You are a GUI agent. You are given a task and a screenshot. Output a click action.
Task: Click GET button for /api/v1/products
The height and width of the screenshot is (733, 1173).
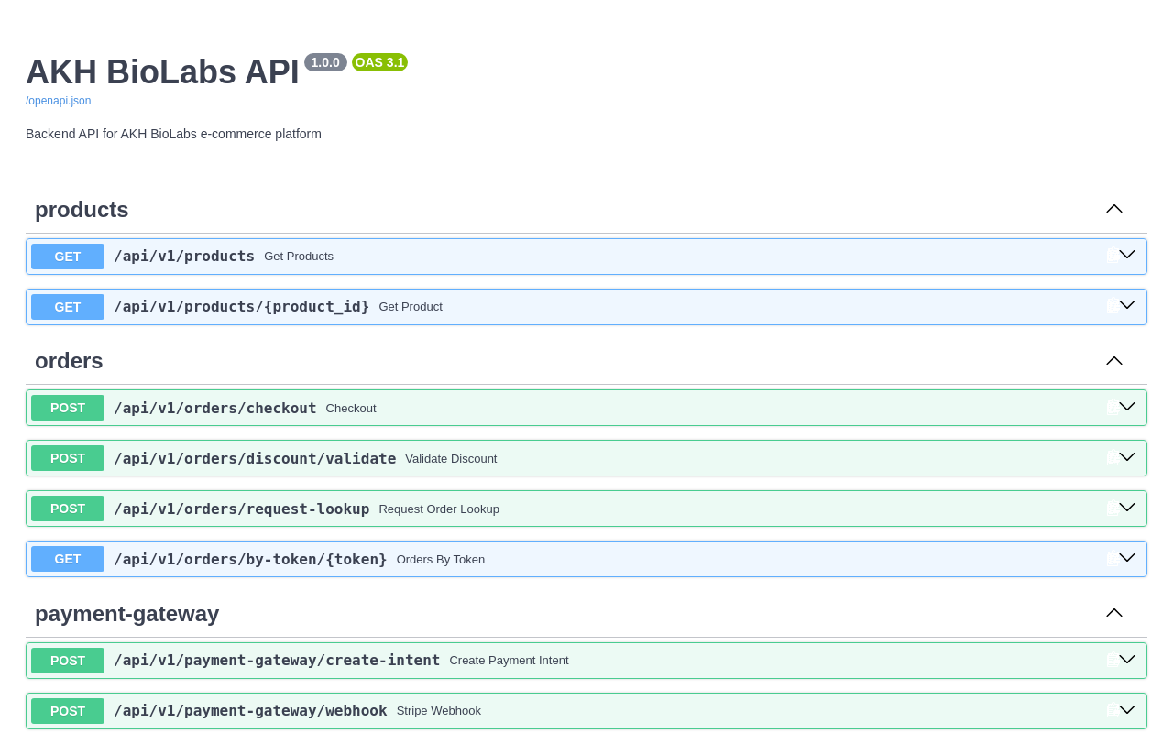[x=68, y=257]
